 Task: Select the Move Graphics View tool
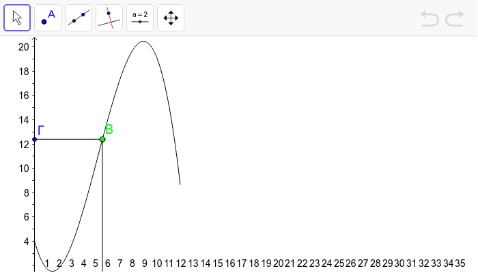tap(171, 18)
